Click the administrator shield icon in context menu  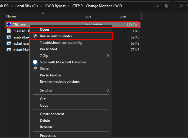tap(35, 36)
